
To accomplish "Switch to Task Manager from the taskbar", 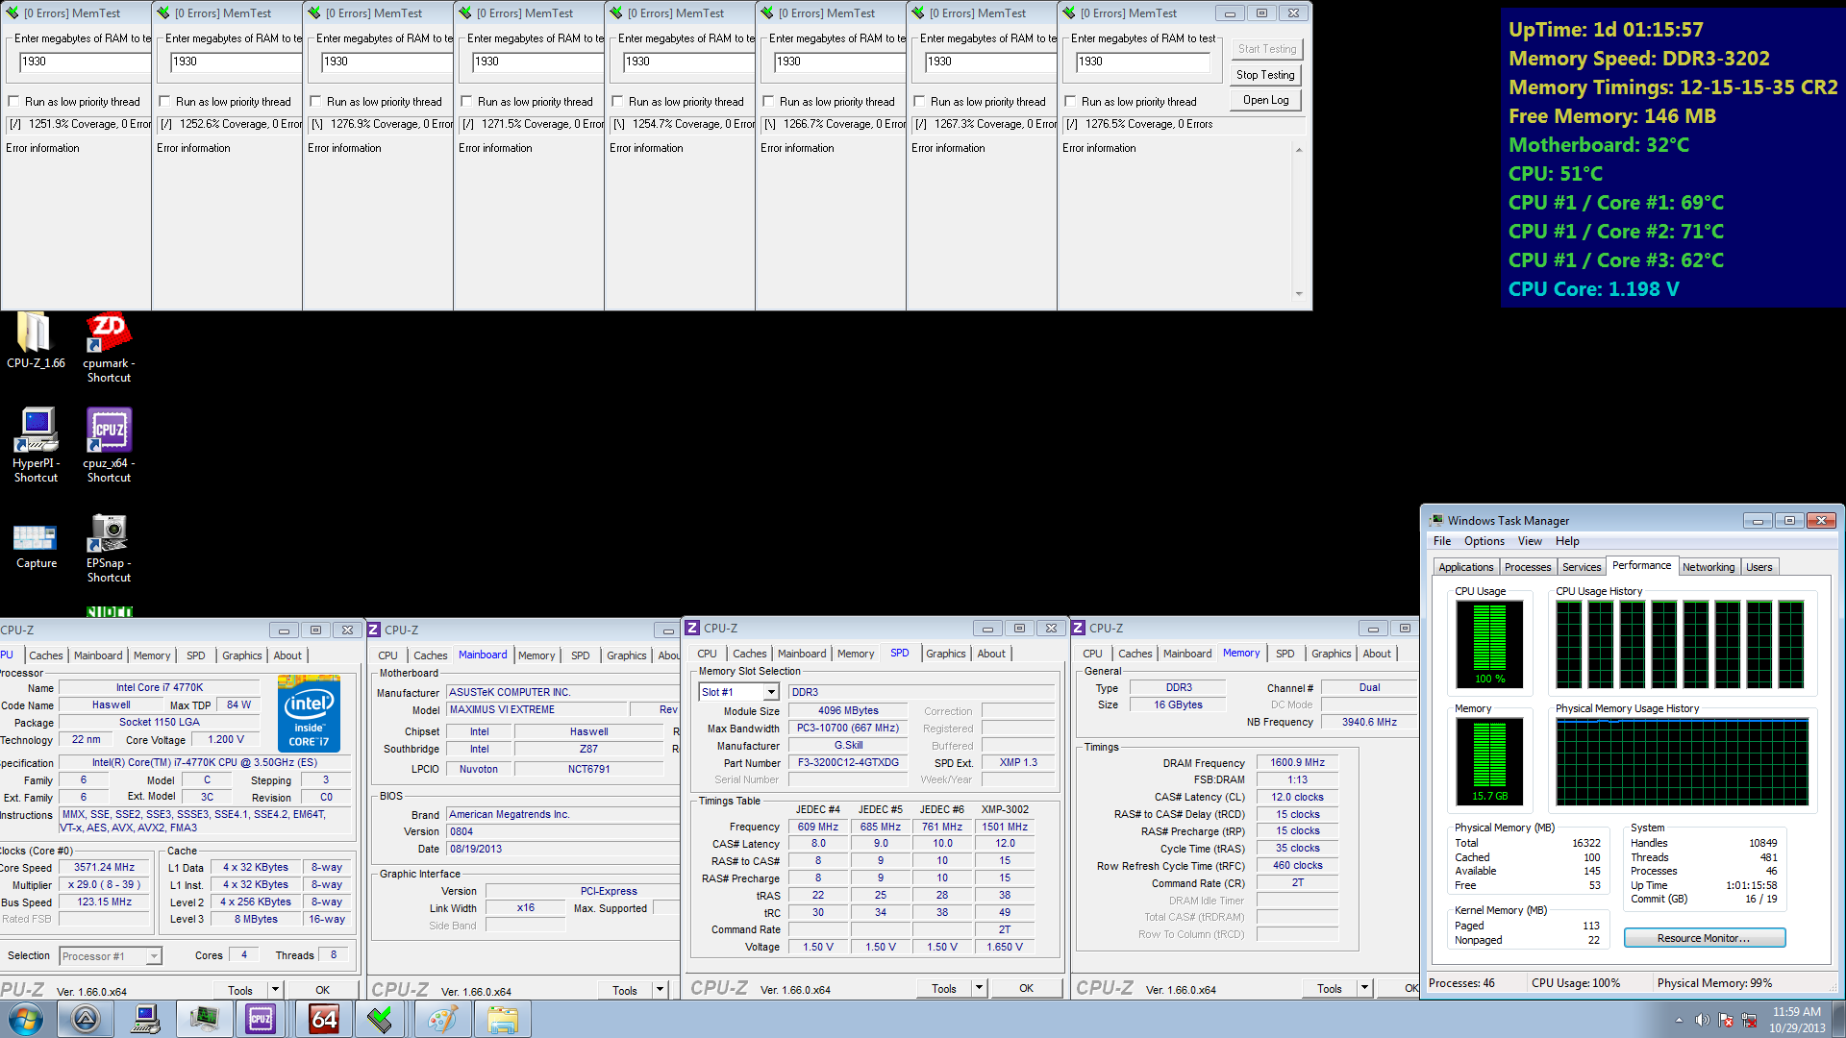I will pos(204,1019).
